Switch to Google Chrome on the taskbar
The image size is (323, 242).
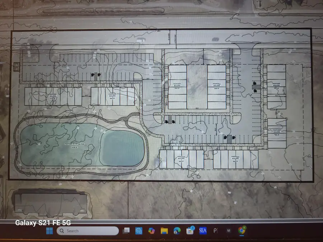(x=242, y=231)
